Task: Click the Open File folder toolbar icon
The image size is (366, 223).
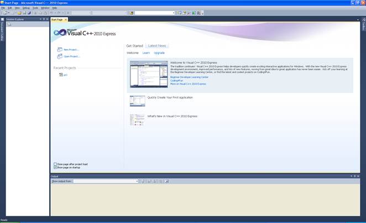Action: click(19, 13)
